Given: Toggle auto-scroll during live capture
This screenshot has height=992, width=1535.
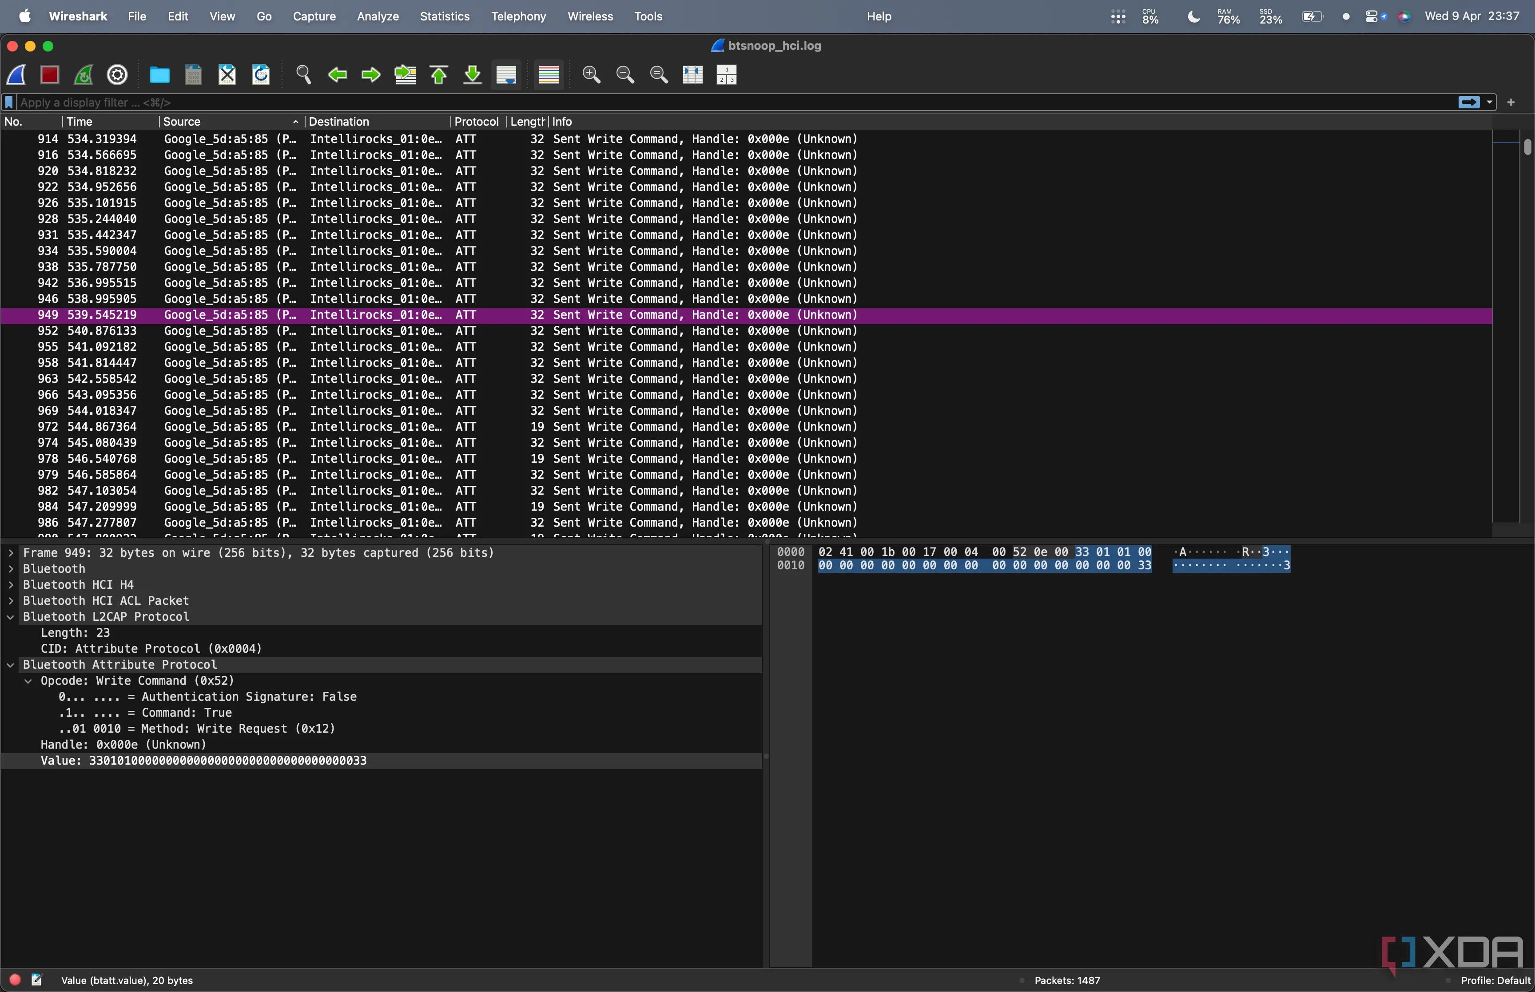Looking at the screenshot, I should point(506,75).
